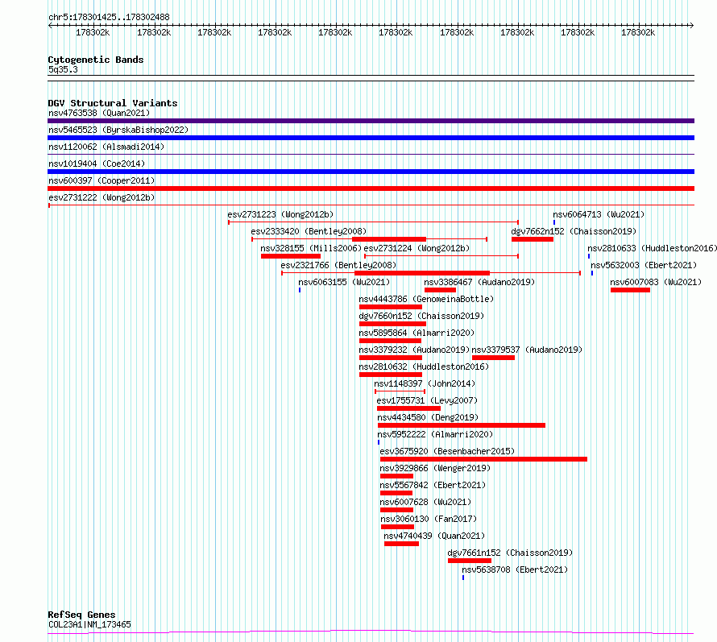The image size is (717, 642).
Task: Select nsv4740439 (Quan2021) label
Action: (434, 536)
